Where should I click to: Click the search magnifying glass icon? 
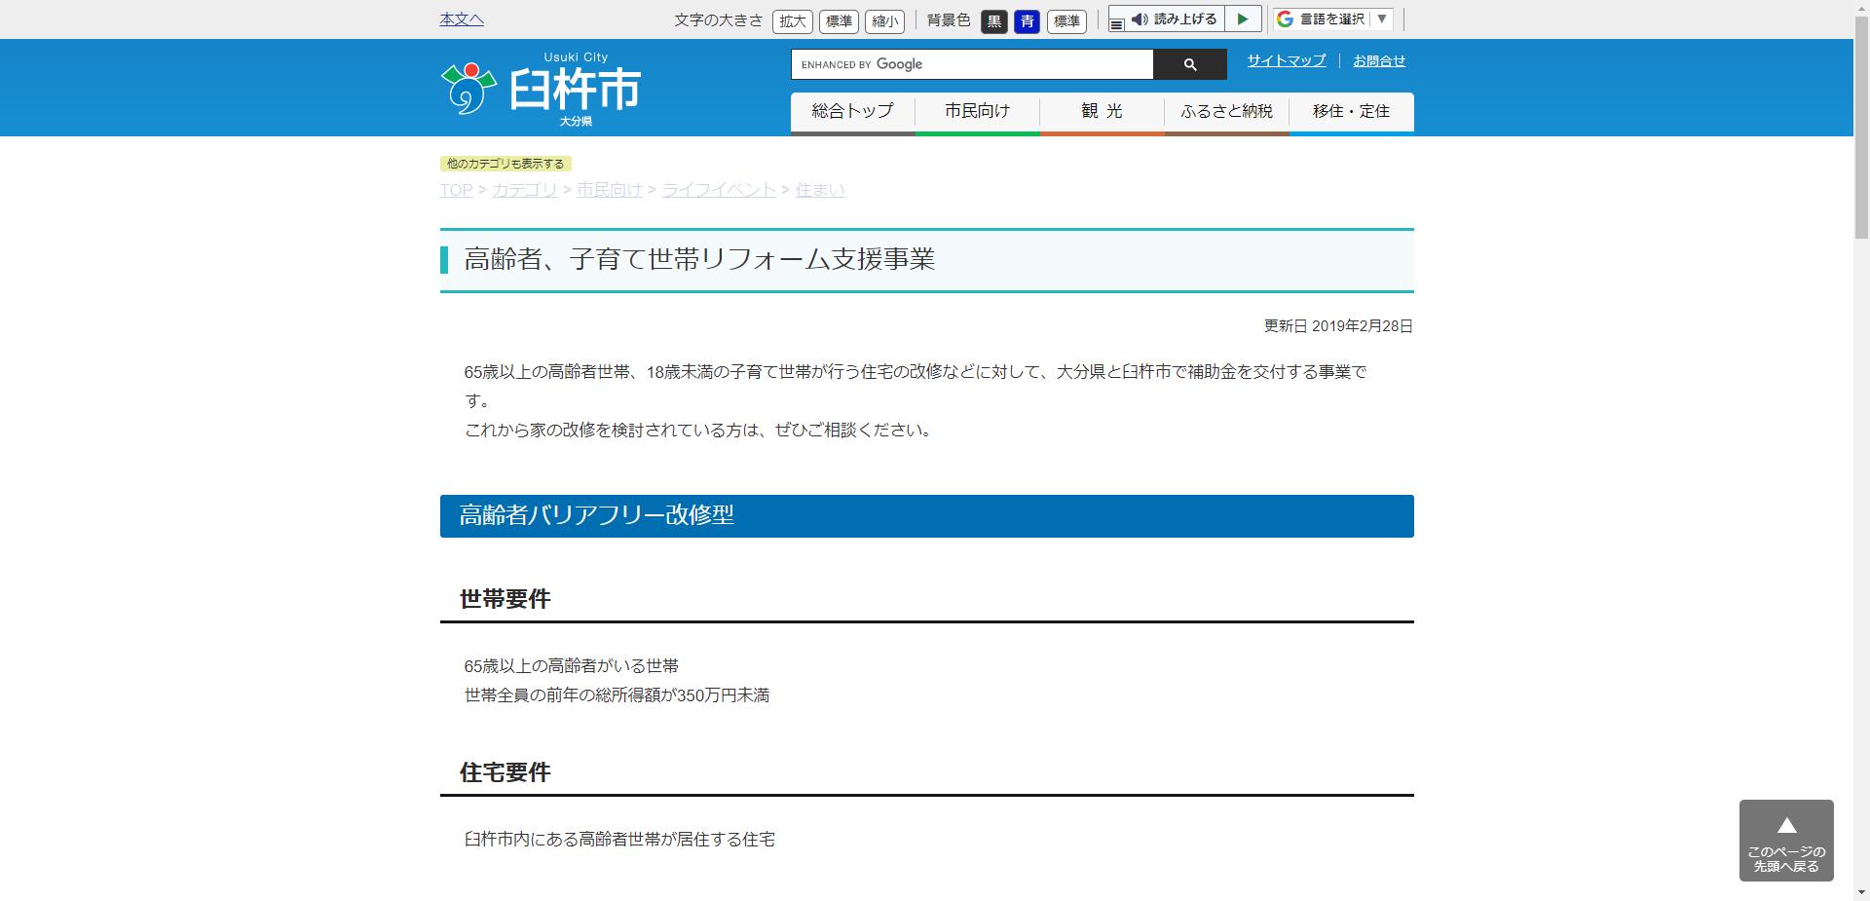tap(1188, 64)
